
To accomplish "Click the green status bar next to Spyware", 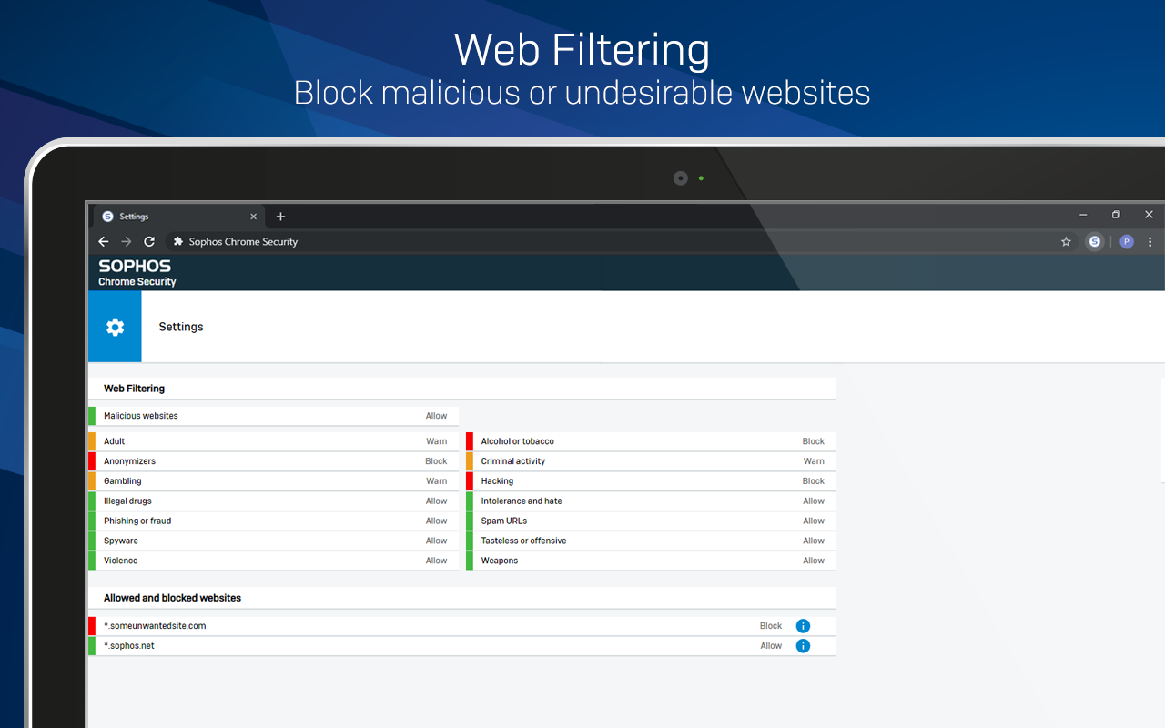I will pos(93,541).
